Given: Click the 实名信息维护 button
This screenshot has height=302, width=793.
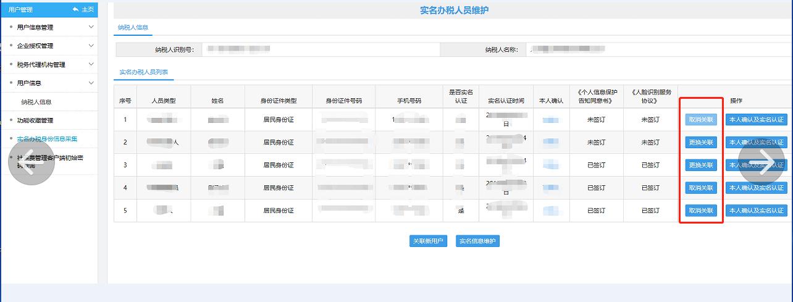Looking at the screenshot, I should [x=477, y=241].
